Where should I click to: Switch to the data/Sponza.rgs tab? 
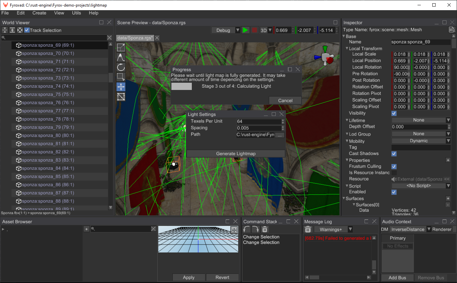135,38
